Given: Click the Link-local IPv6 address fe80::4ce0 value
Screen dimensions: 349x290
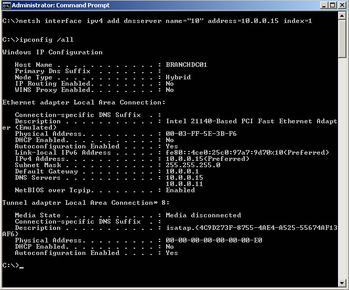Looking at the screenshot, I should [247, 153].
